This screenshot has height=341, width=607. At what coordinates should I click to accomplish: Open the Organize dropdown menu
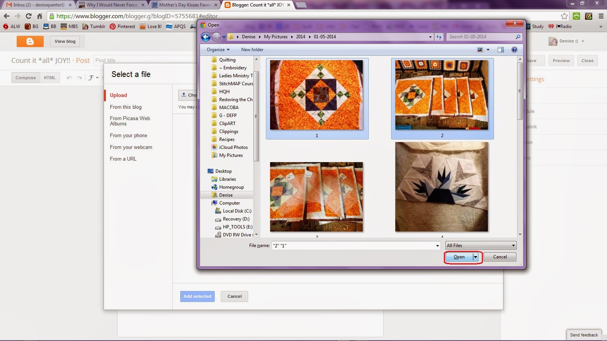coord(218,50)
